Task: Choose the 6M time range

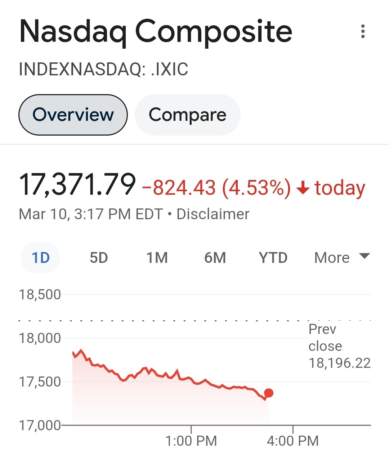Action: (215, 258)
